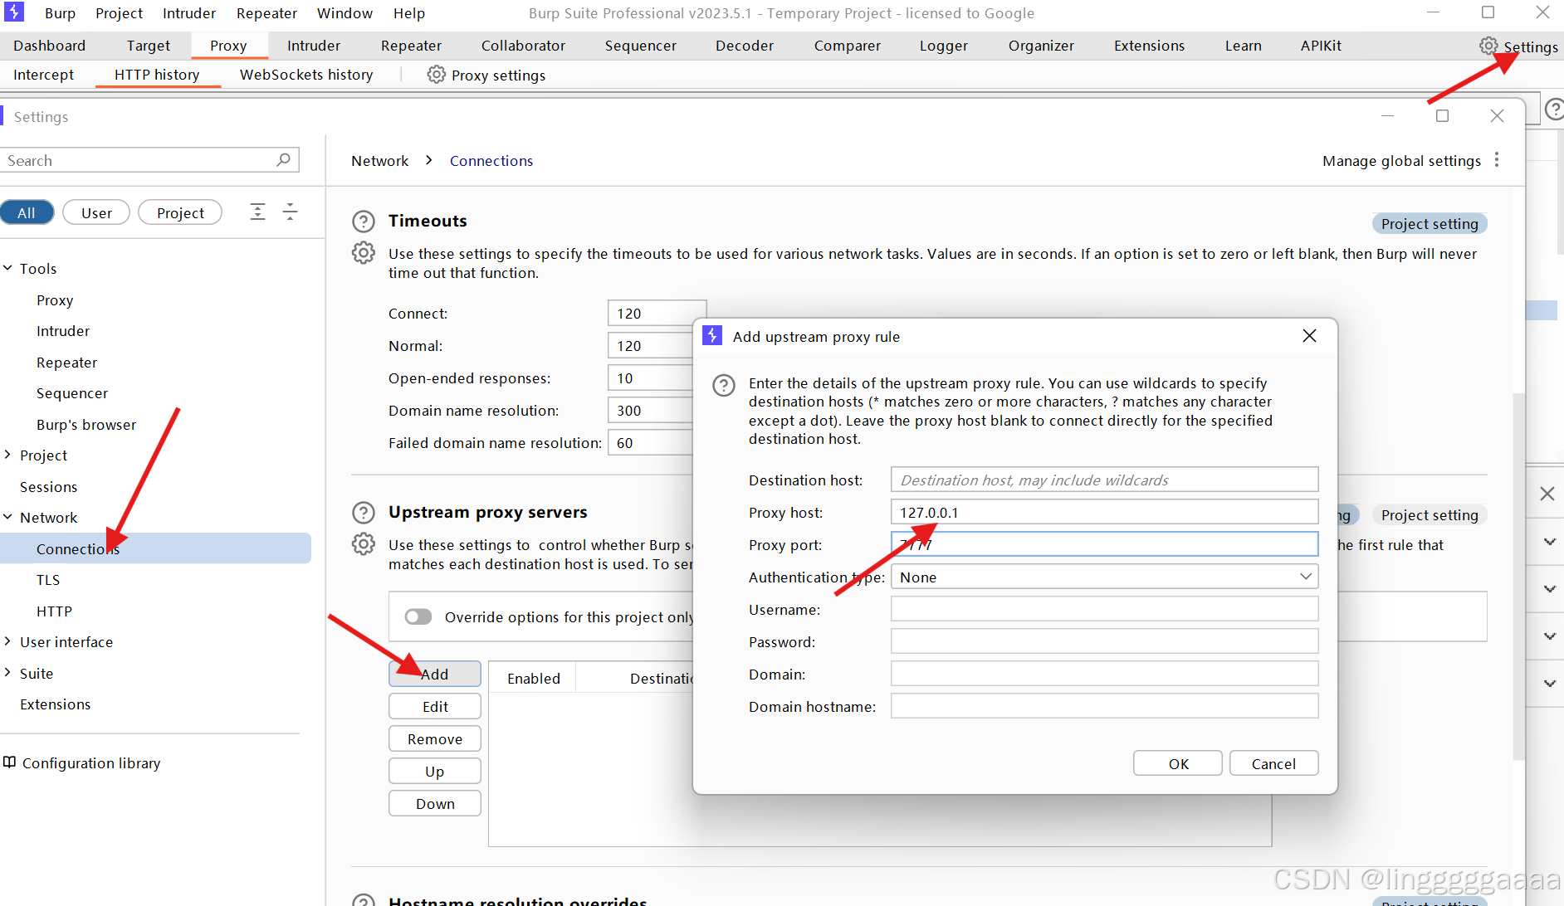
Task: Select the All settings filter
Action: pyautogui.click(x=27, y=212)
